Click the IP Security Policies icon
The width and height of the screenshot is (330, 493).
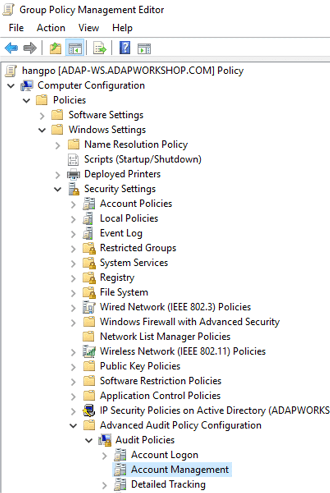[x=89, y=410]
